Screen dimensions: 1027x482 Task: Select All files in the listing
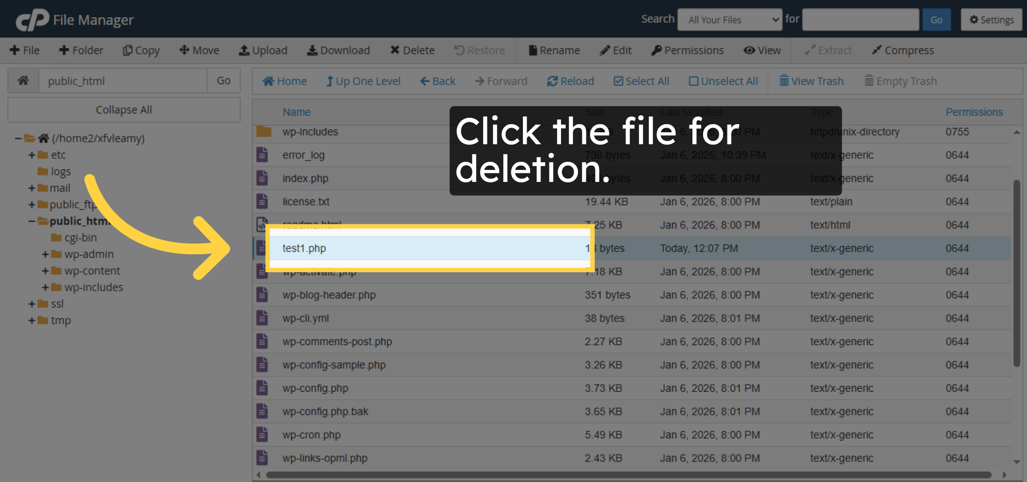pos(641,81)
